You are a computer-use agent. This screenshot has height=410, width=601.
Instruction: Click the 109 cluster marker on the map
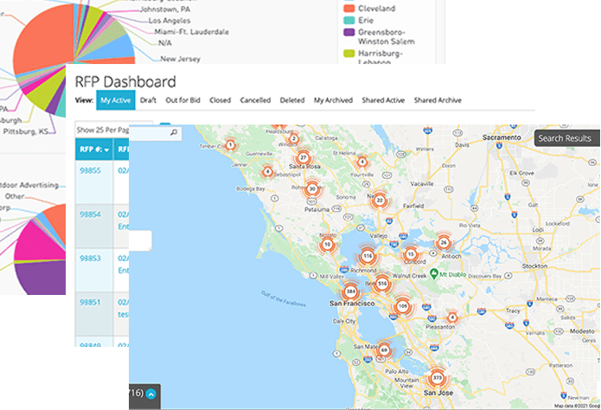pyautogui.click(x=402, y=306)
